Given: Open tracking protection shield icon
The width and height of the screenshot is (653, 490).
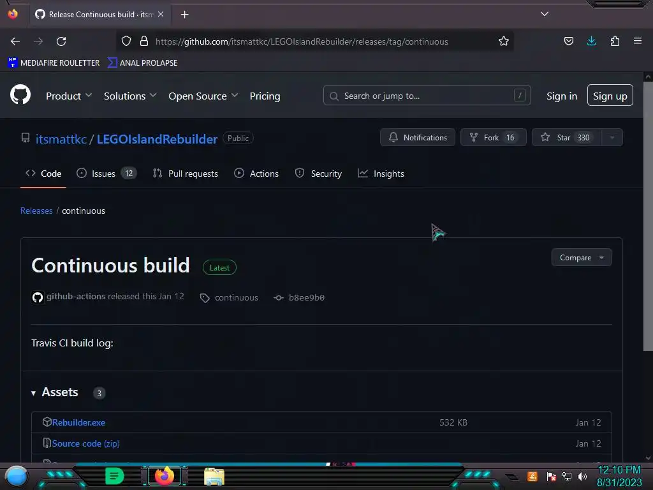Looking at the screenshot, I should click(126, 41).
